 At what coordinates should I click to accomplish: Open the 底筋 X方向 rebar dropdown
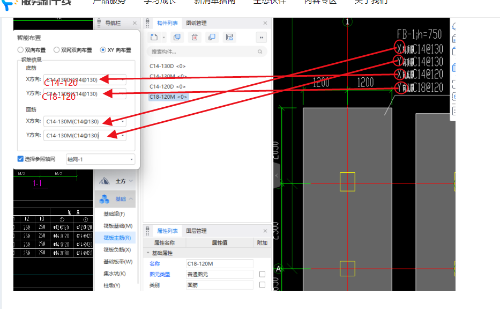(x=123, y=79)
